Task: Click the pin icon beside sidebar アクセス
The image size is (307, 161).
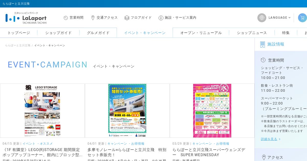Action: pos(264,157)
